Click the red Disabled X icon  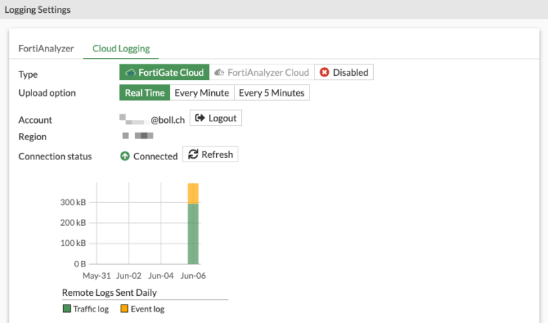[325, 72]
